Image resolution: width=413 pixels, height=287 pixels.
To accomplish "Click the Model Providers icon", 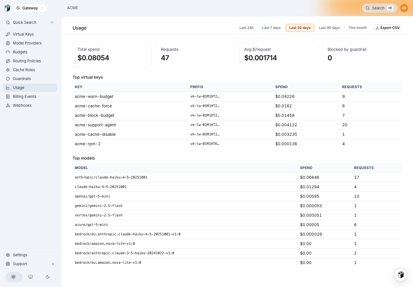I will click(8, 43).
